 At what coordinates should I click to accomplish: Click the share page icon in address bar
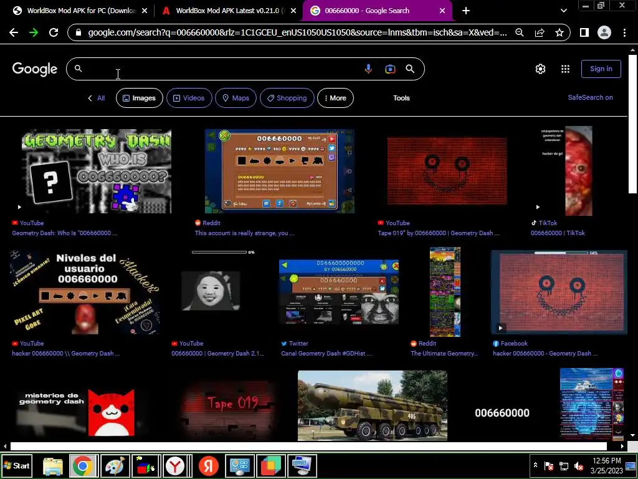point(540,32)
